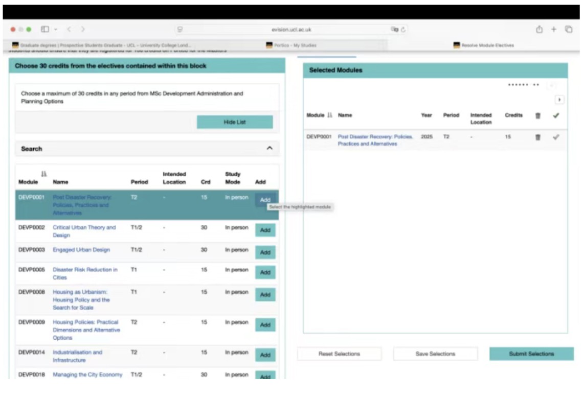Screen dimensions: 583x399
Task: Click the Submit Selections button
Action: coord(531,354)
